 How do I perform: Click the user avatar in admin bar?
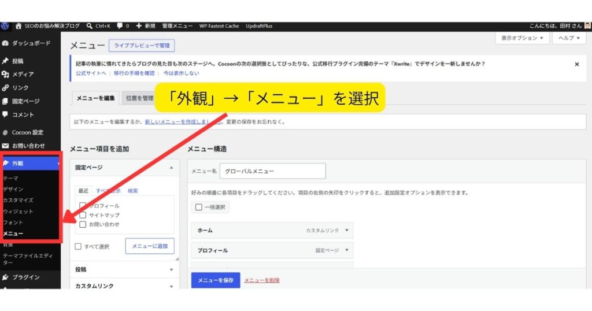[587, 26]
